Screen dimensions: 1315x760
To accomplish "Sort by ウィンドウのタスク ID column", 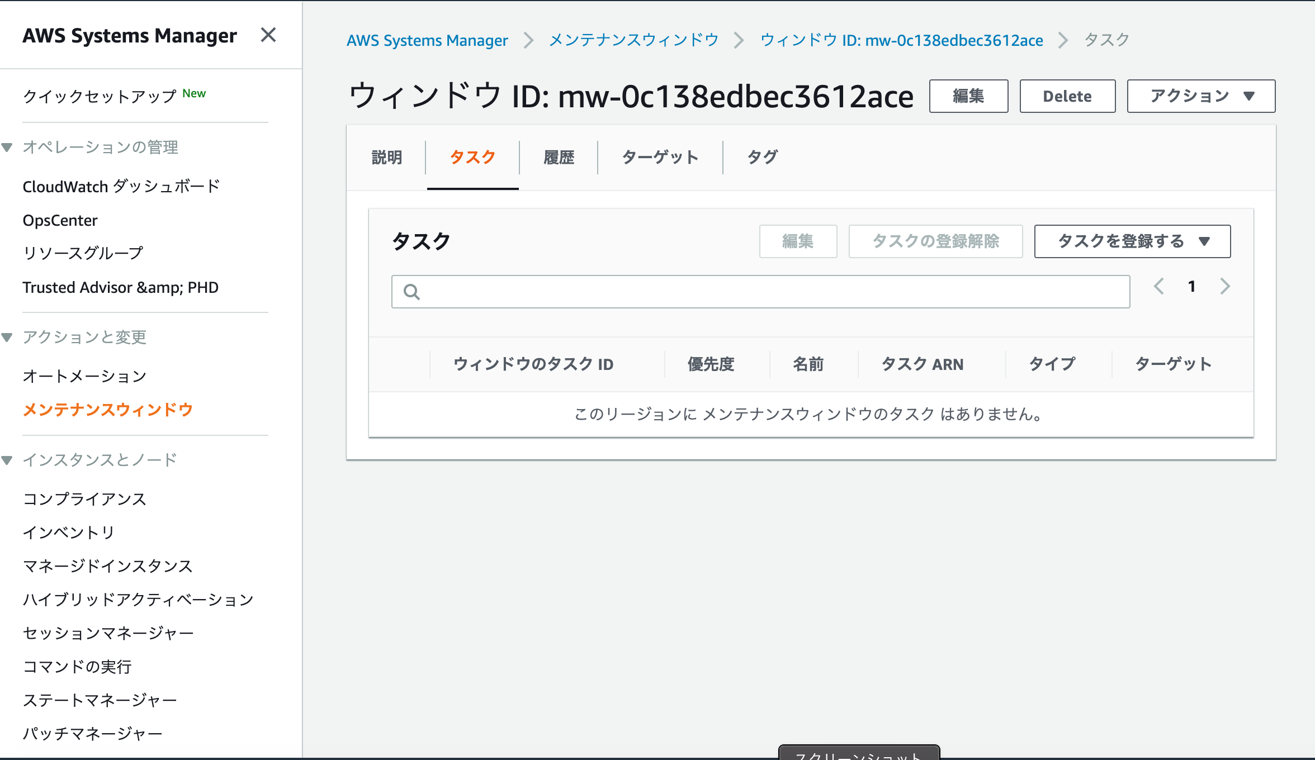I will click(x=533, y=364).
